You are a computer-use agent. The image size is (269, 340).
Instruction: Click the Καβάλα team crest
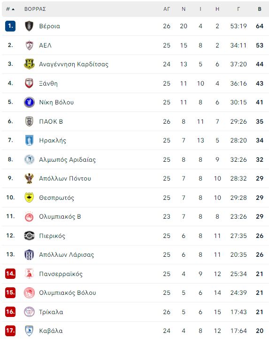(x=29, y=331)
